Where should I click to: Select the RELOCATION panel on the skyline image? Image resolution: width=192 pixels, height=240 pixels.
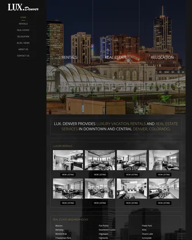162,57
